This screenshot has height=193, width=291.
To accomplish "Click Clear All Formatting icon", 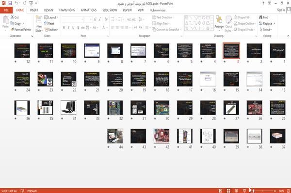I will point(106,19).
